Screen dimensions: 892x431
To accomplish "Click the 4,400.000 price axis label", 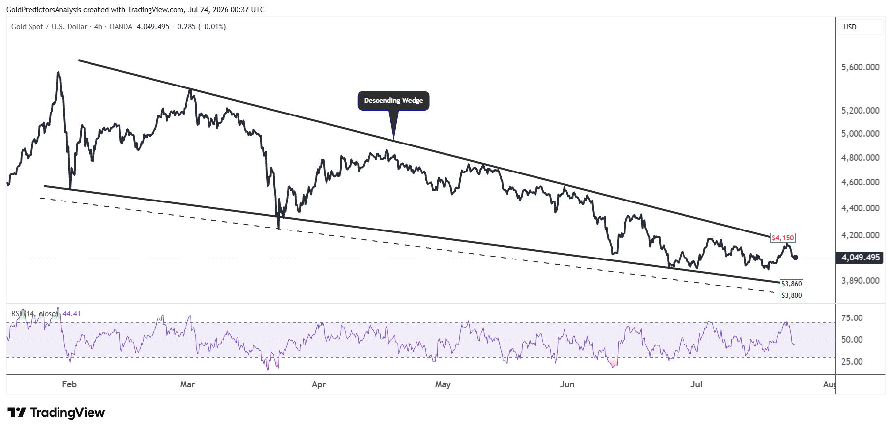I will coord(860,208).
